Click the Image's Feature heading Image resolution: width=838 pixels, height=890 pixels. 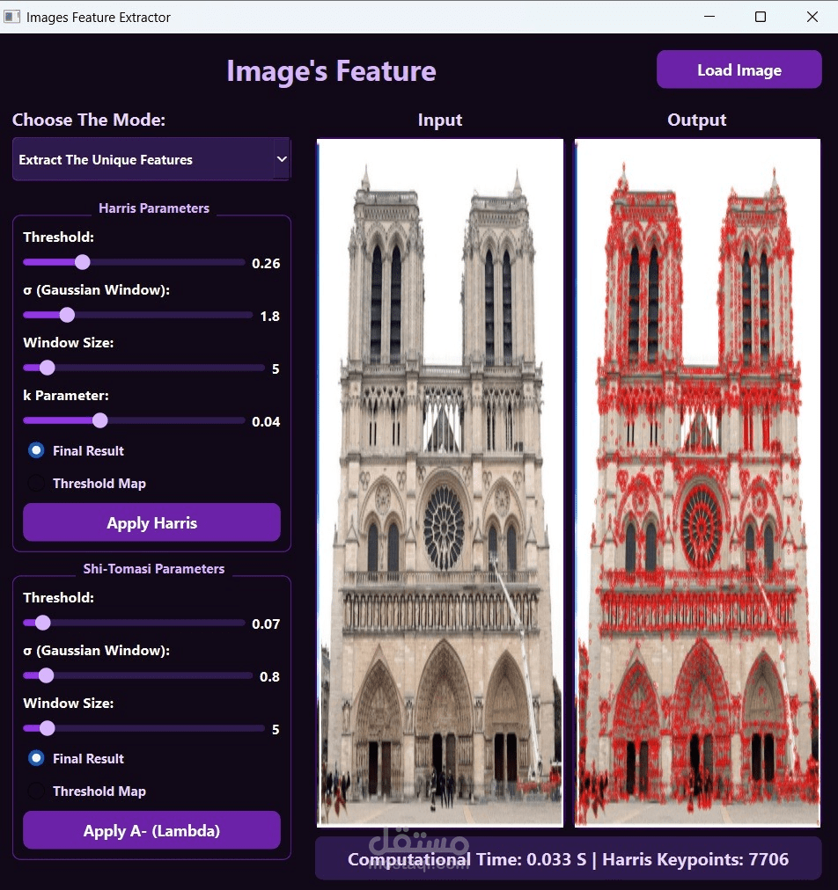(331, 71)
